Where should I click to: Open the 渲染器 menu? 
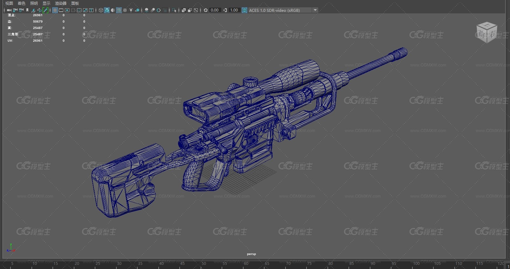(x=61, y=3)
